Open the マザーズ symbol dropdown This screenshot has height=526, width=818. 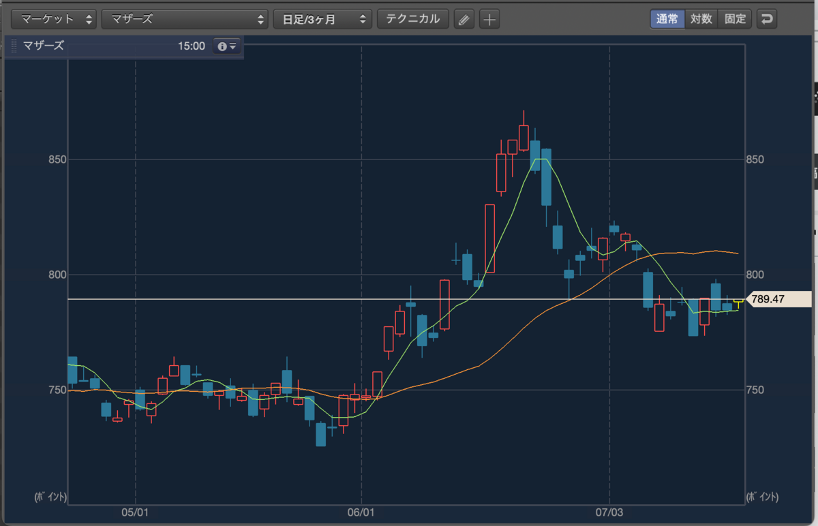(185, 19)
